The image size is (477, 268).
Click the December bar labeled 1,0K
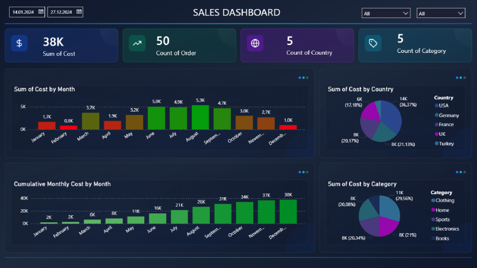(288, 127)
